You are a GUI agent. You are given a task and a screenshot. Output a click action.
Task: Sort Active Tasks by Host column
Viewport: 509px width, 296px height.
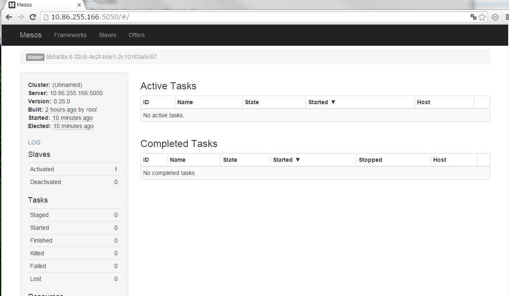coord(444,102)
